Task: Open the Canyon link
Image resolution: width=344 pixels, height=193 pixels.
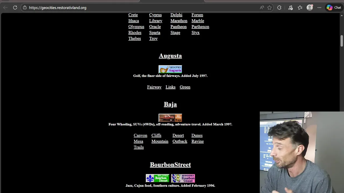Action: coord(140,135)
